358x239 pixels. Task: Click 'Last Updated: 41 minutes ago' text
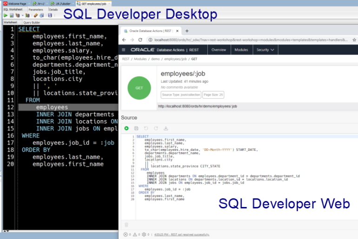(x=185, y=81)
